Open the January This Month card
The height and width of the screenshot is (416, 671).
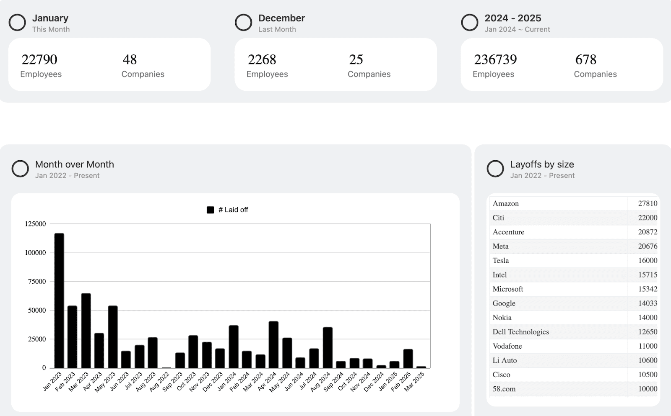(109, 64)
